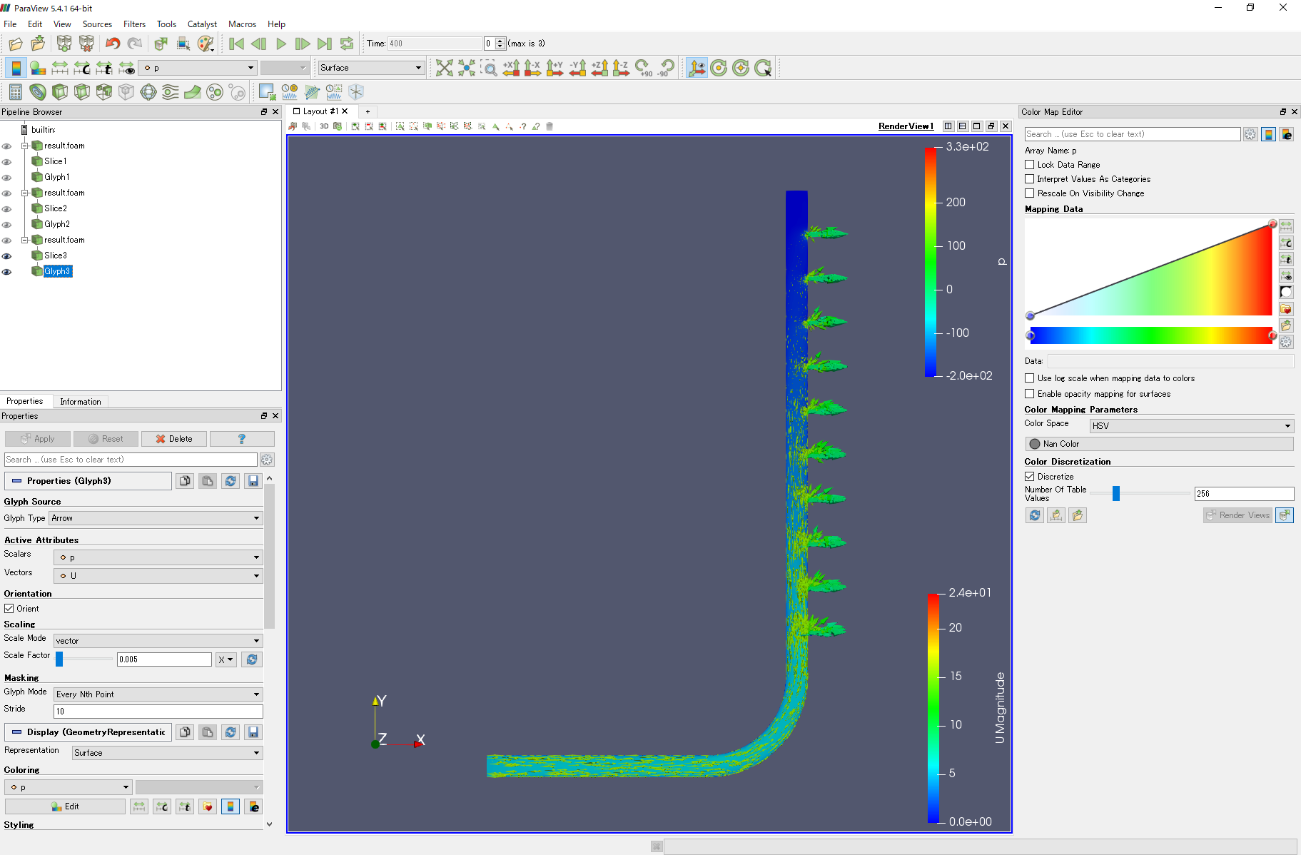This screenshot has width=1301, height=855.
Task: Open the Glyph Type dropdown
Action: coord(156,518)
